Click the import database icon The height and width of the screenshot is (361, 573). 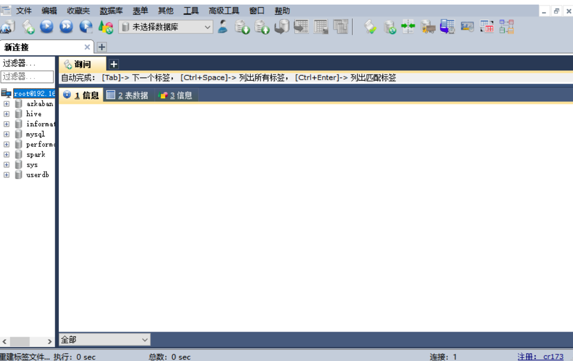pyautogui.click(x=262, y=27)
